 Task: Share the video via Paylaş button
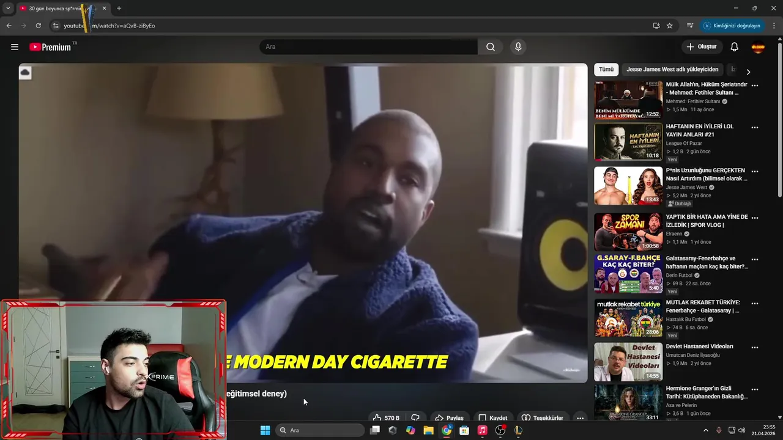pos(449,418)
